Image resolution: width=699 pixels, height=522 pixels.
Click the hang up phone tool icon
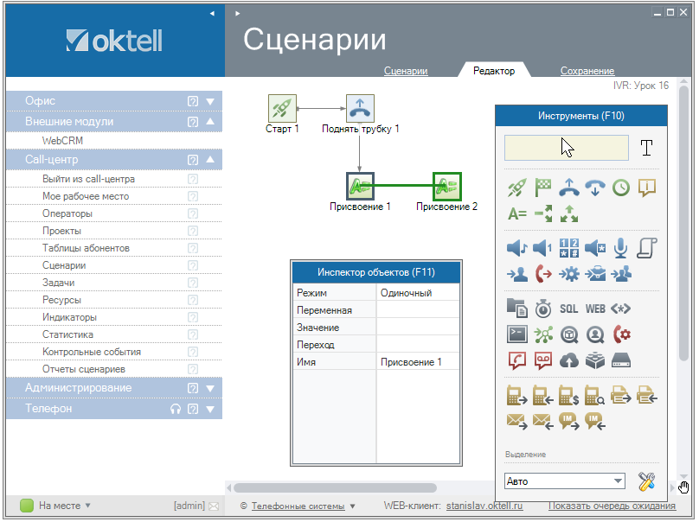pos(594,188)
